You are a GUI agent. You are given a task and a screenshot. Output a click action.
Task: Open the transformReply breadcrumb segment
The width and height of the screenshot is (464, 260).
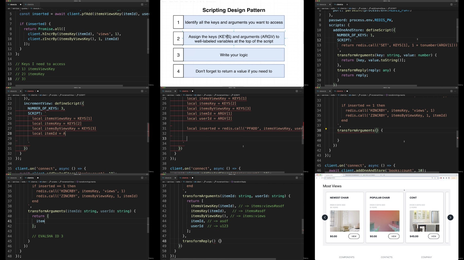[x=239, y=182]
